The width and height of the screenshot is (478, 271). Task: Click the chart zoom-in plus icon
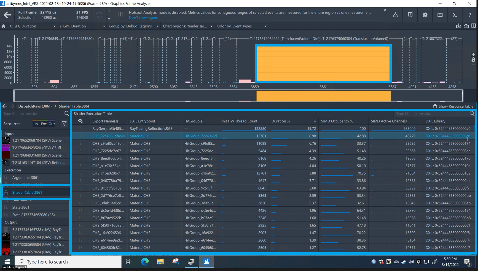tap(473, 54)
